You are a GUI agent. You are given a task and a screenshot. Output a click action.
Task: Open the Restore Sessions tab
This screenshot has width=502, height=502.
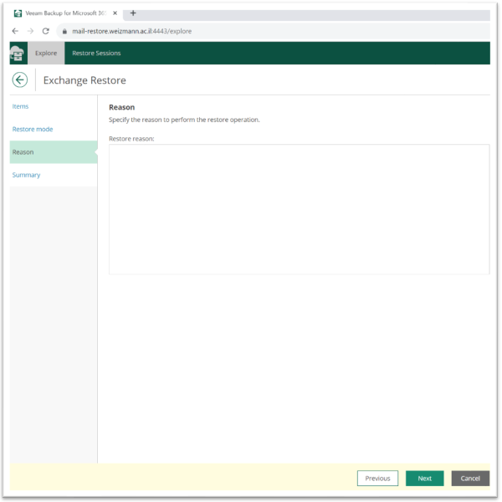(96, 53)
